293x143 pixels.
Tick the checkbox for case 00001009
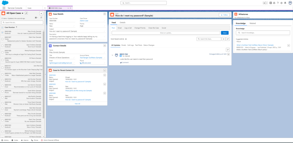pyautogui.click(x=3, y=51)
